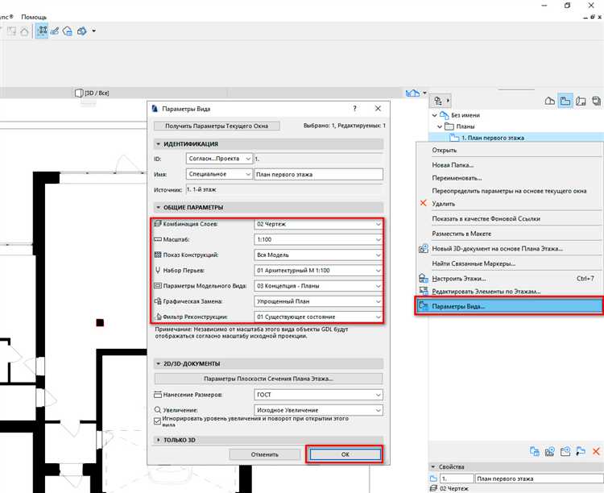
Task: Open the Графическая Замена dropdown
Action: pyautogui.click(x=318, y=301)
